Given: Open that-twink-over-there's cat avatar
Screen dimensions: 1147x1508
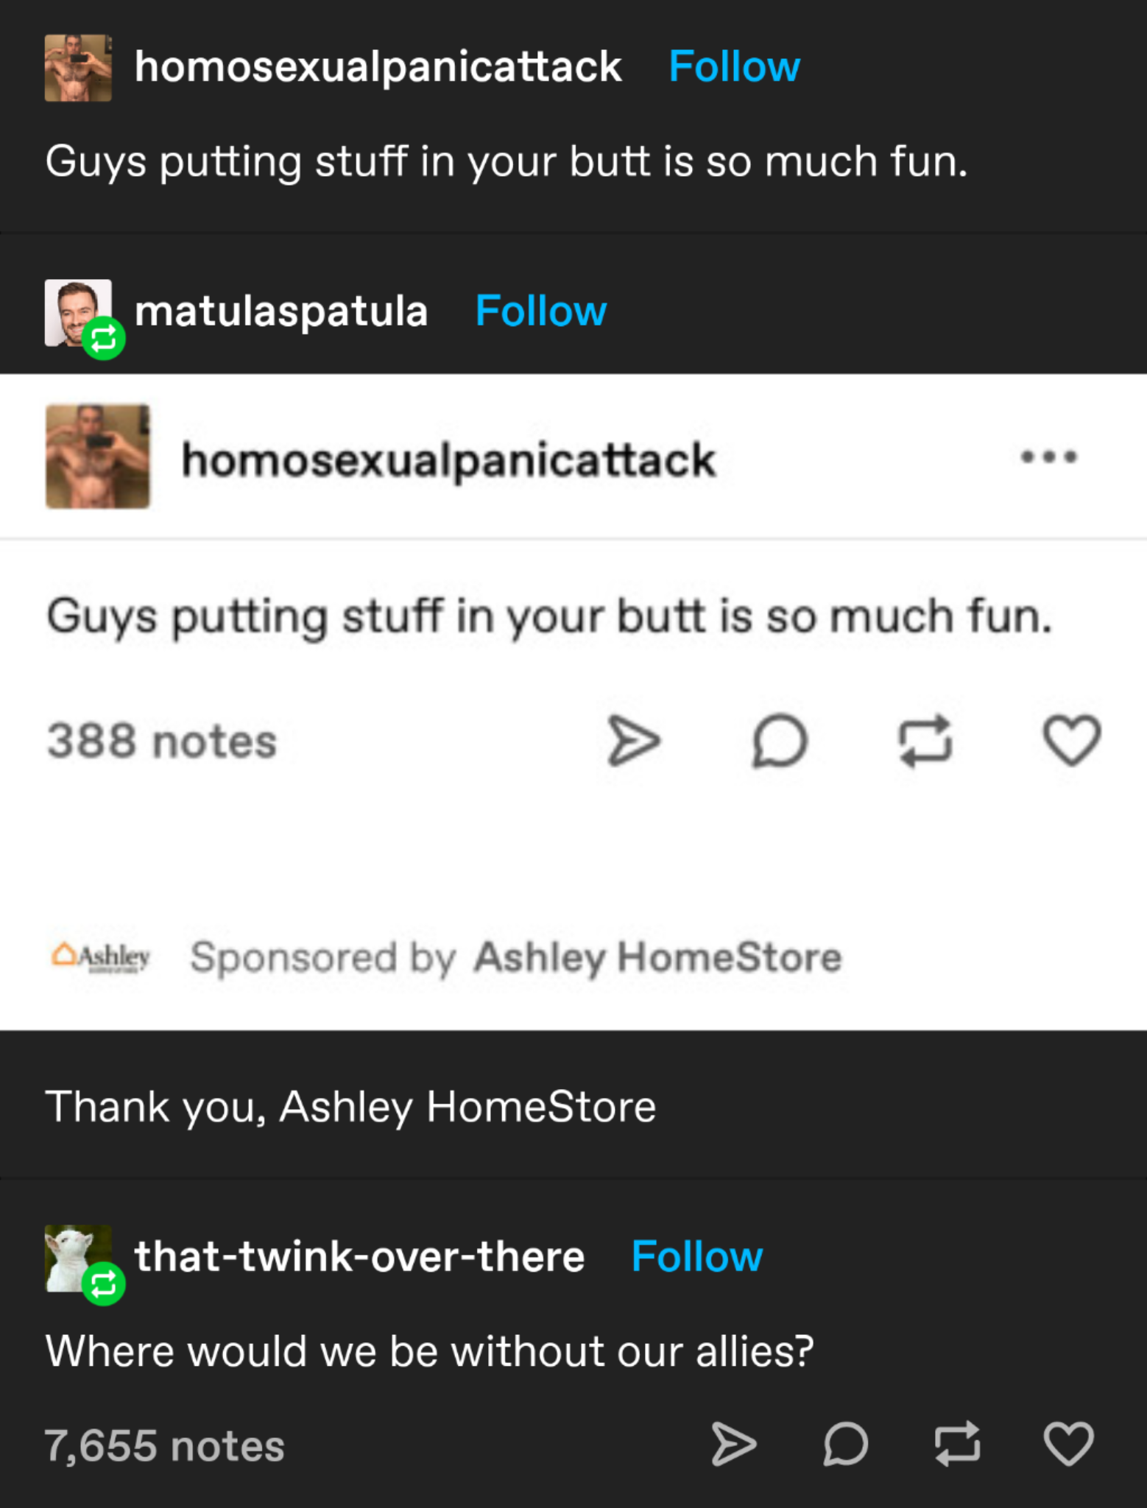Looking at the screenshot, I should [78, 1258].
